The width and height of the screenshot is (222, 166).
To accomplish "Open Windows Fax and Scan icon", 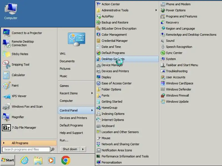I will (6, 107).
